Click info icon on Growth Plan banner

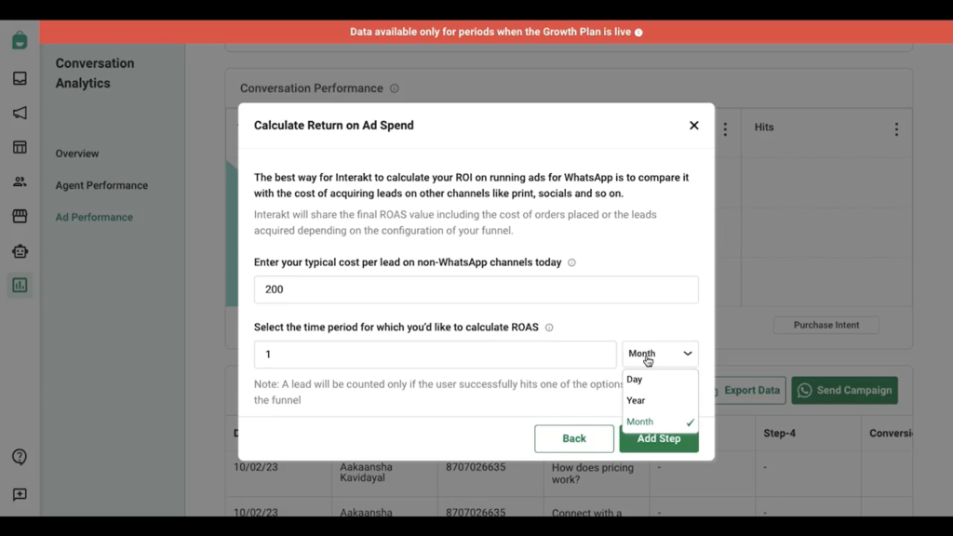[x=638, y=33]
